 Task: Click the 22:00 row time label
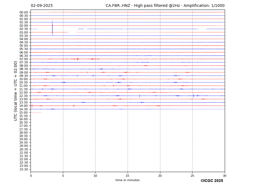coord(24,159)
